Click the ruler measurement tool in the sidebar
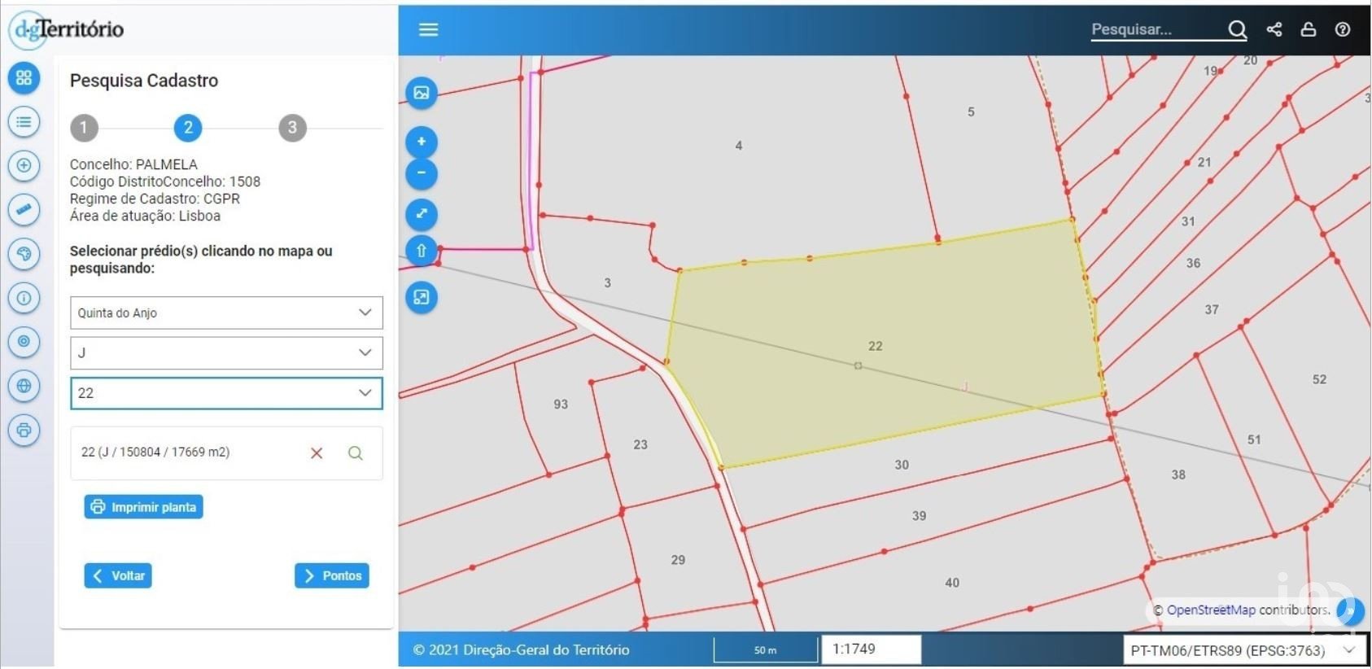Screen dimensions: 1372x669 [x=24, y=210]
